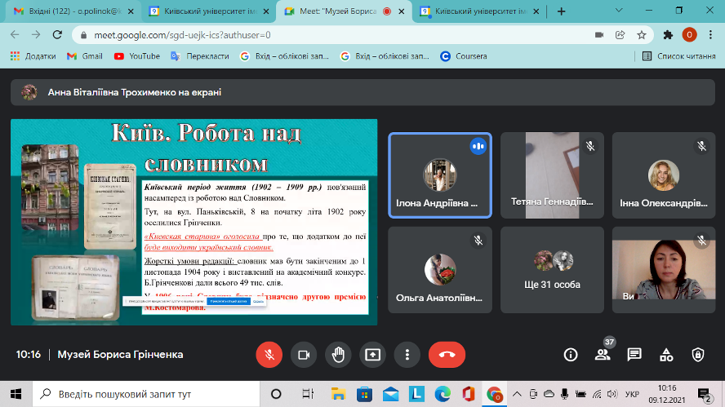Open Список читання reading list
This screenshot has height=407, width=725.
click(678, 56)
